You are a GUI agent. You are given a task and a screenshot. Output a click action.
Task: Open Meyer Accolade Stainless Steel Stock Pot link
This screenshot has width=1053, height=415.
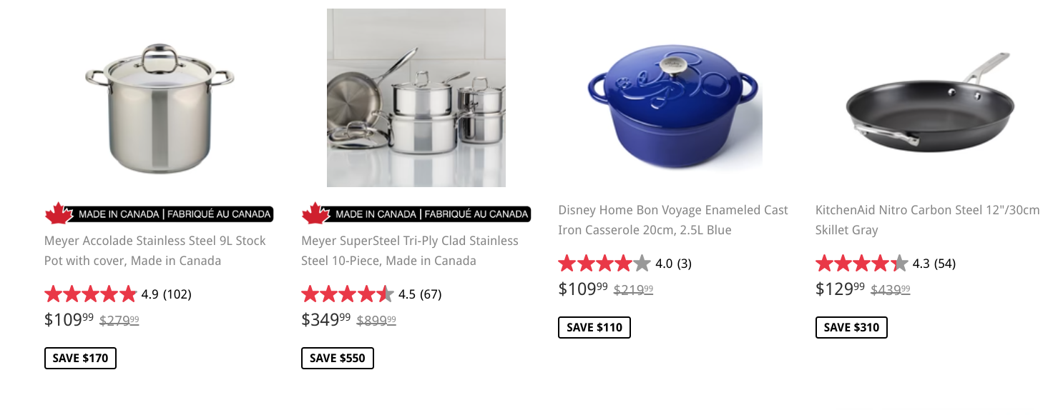(x=155, y=251)
